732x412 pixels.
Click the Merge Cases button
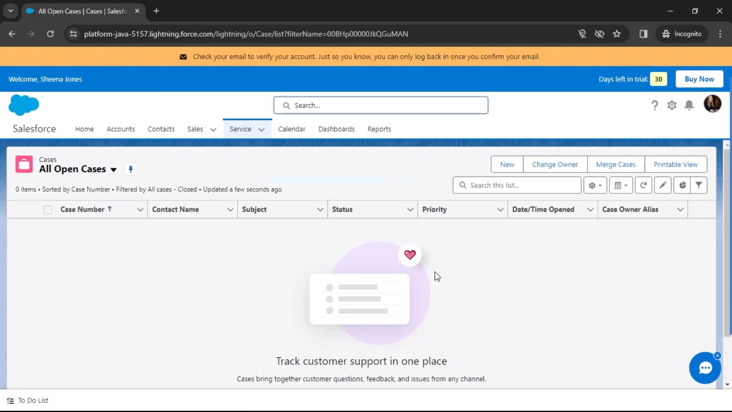[x=616, y=164]
